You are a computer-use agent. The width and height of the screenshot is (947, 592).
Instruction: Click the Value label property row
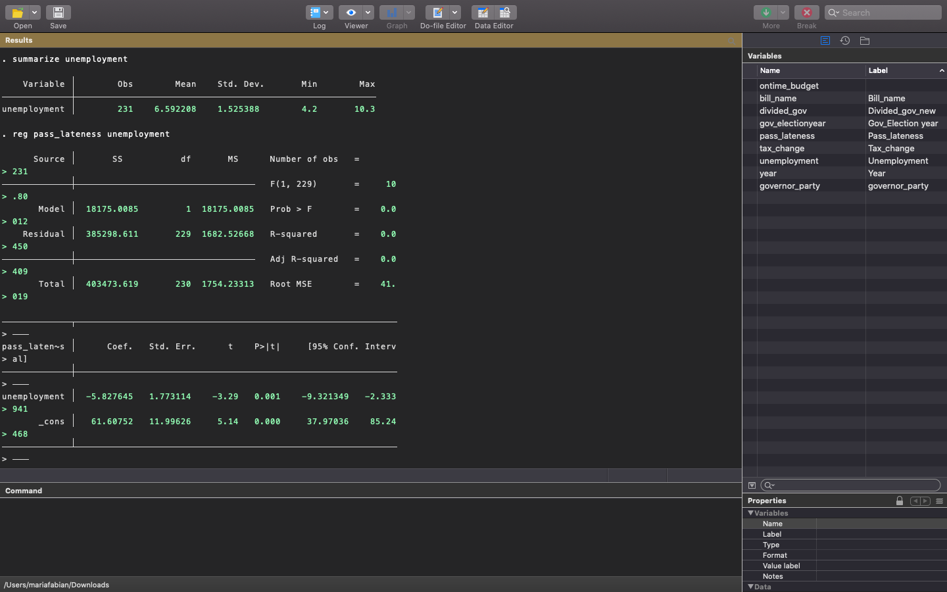[x=844, y=566]
